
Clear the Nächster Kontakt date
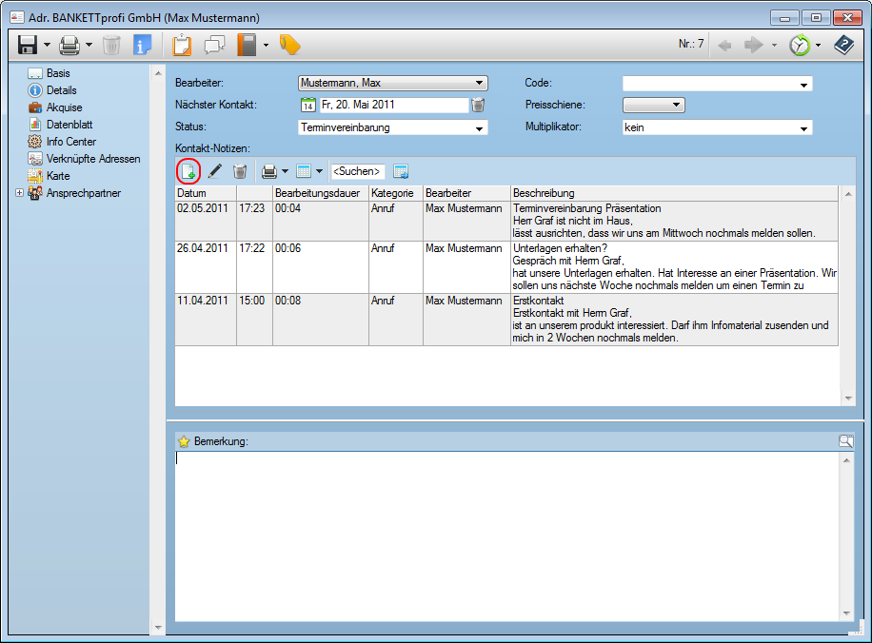coord(478,105)
